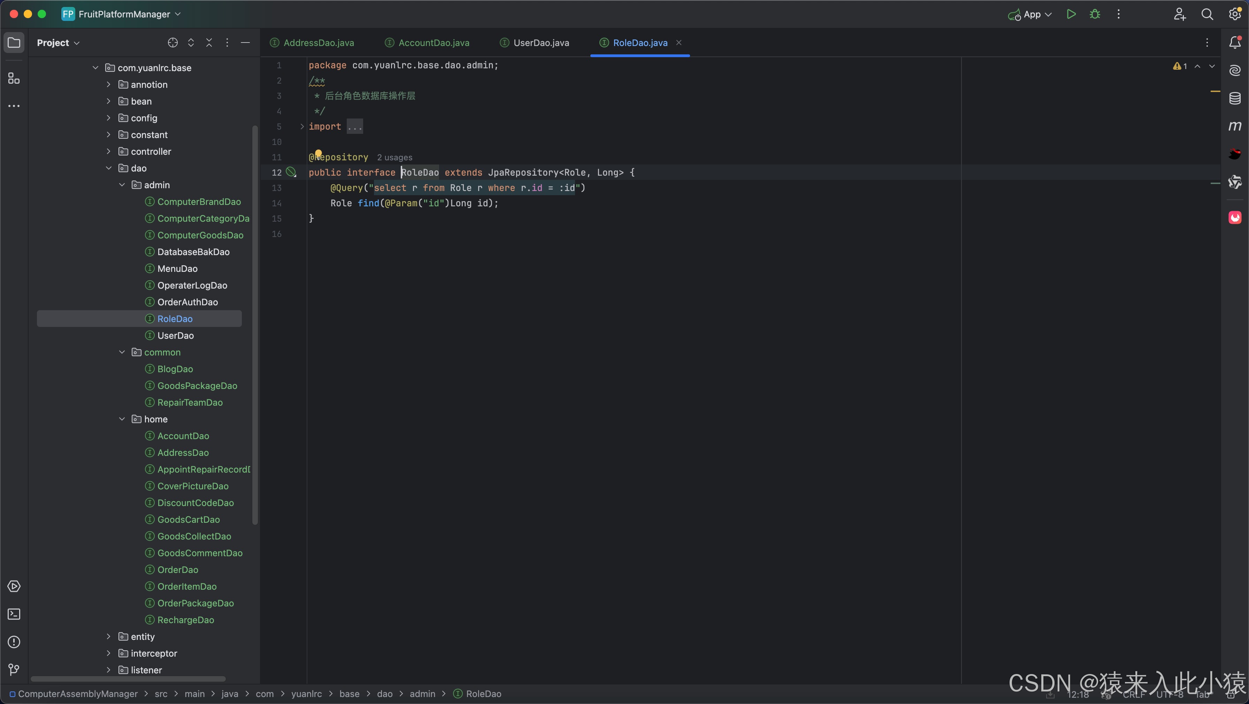This screenshot has height=704, width=1249.
Task: Collapse the dao package
Action: (109, 168)
